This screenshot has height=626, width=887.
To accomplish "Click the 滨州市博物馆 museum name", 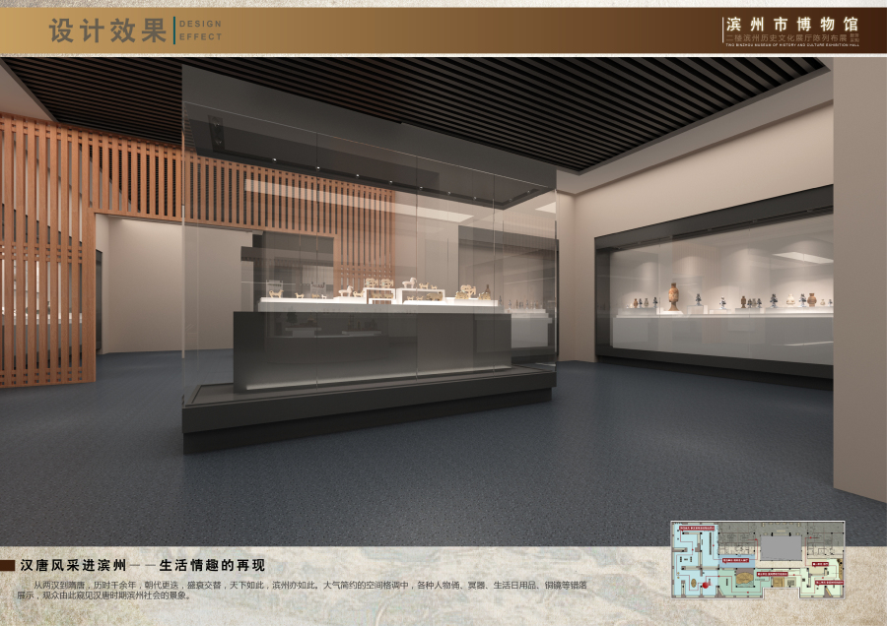I will click(791, 24).
